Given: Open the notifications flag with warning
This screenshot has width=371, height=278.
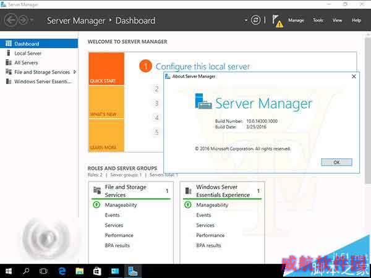Looking at the screenshot, I should (x=277, y=21).
